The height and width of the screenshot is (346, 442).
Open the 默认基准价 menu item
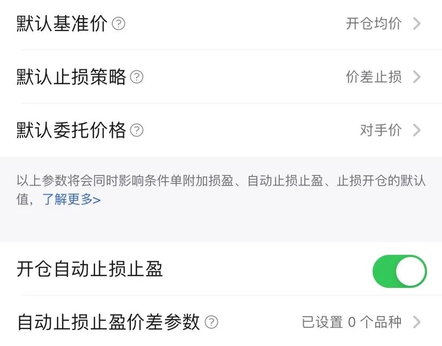(x=62, y=24)
